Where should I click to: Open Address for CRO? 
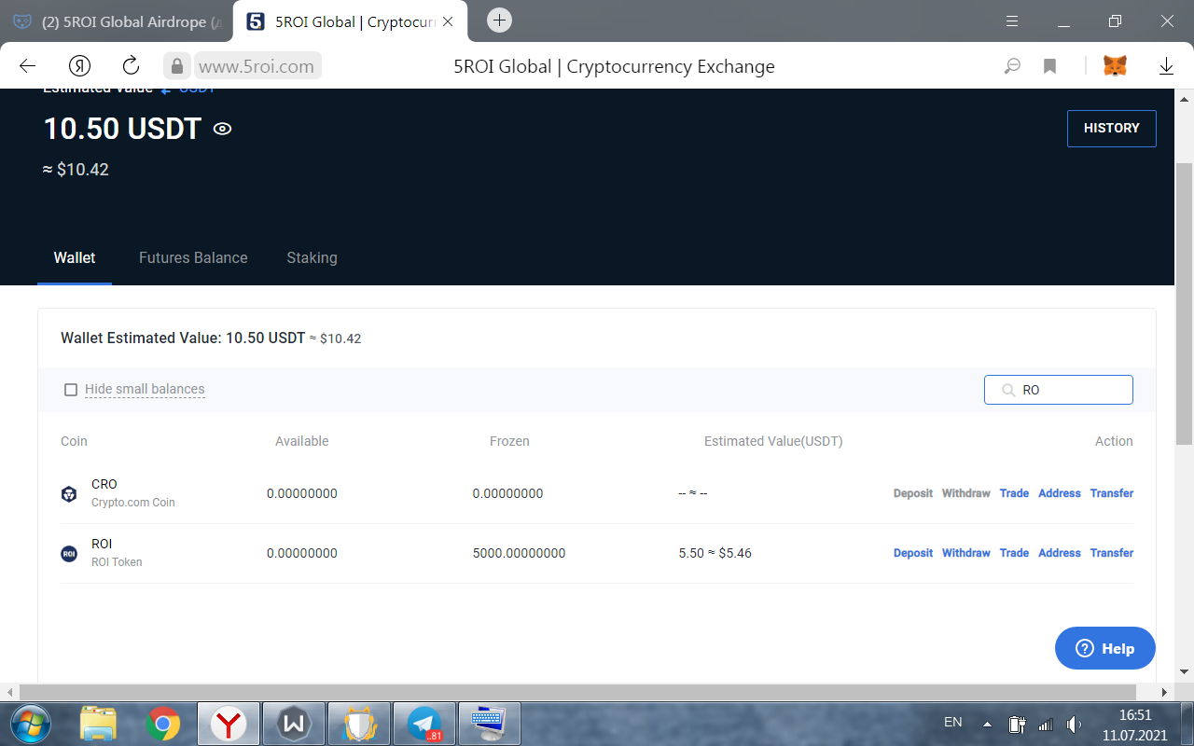click(1060, 493)
